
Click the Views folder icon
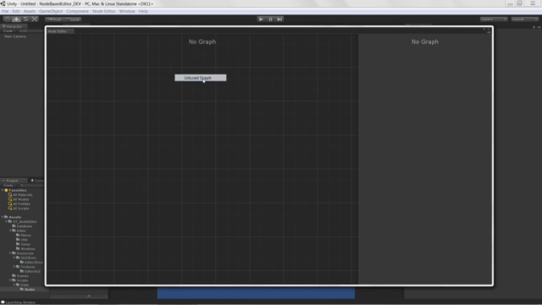pyautogui.click(x=18, y=244)
